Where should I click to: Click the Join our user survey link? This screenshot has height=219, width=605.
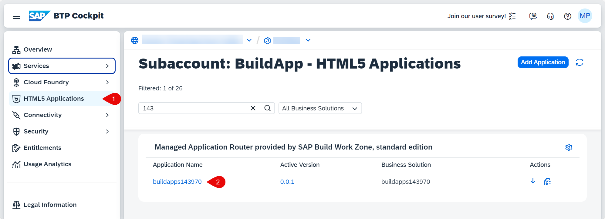point(477,16)
